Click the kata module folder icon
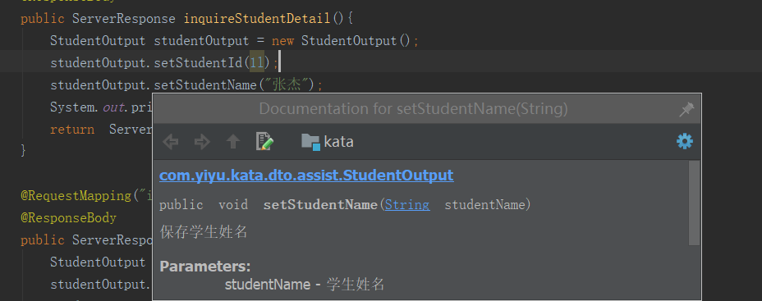 [310, 142]
